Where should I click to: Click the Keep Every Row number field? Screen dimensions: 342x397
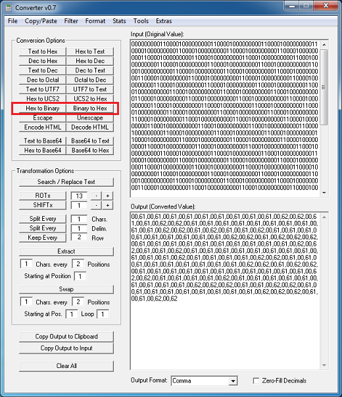79,237
